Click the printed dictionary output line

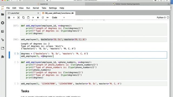(48, 48)
